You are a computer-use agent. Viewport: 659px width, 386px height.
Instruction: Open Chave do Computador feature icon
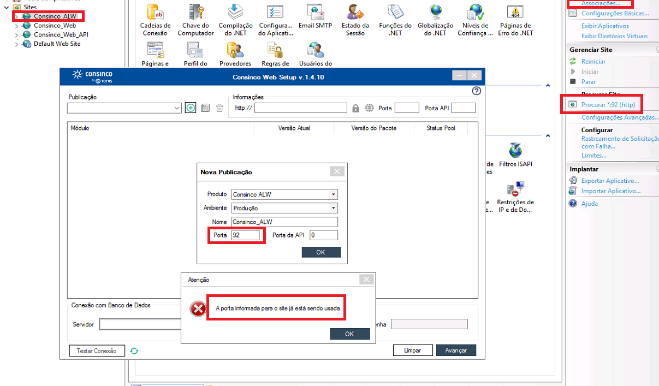pyautogui.click(x=195, y=12)
